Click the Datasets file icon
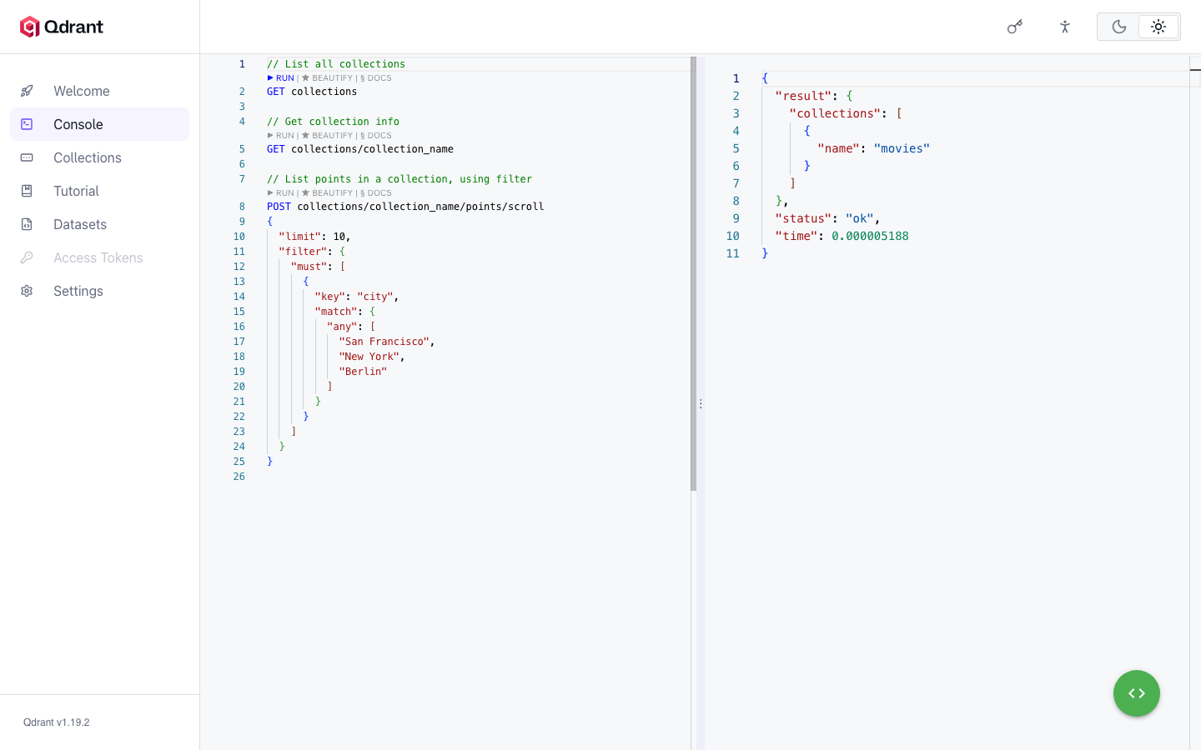Screen dimensions: 1201x750 pyautogui.click(x=27, y=224)
